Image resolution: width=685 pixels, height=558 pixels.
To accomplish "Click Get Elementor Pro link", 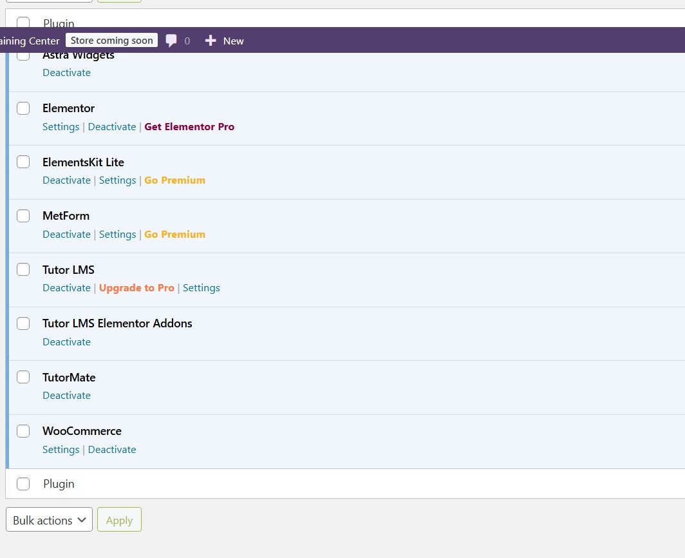I will [x=189, y=127].
